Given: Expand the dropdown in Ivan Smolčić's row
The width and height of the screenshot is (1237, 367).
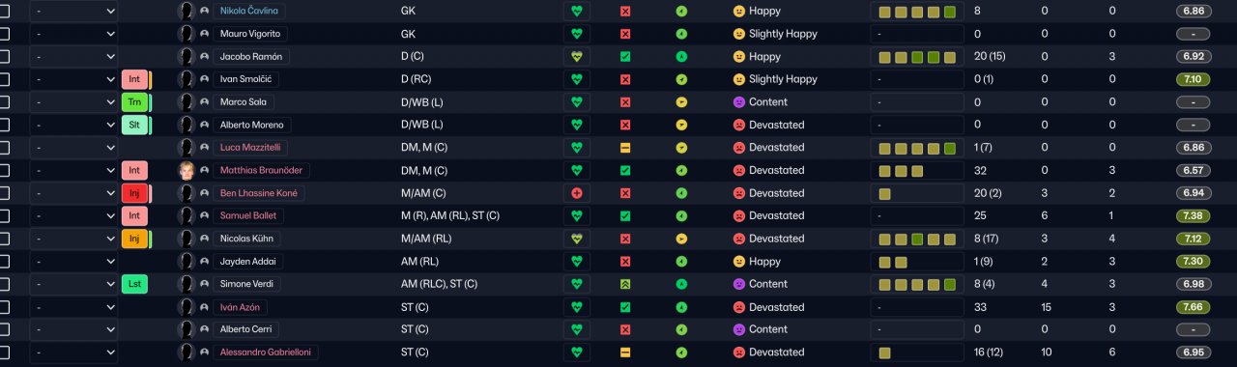Looking at the screenshot, I should (x=73, y=79).
